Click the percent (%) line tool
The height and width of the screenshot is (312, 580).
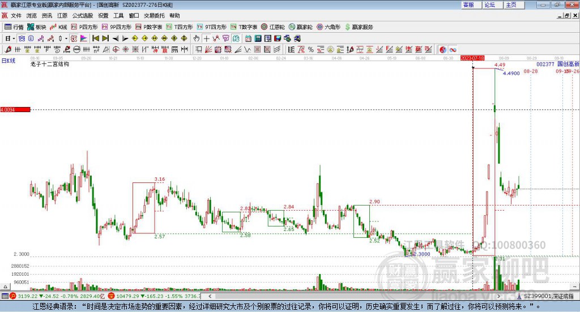coord(311,50)
